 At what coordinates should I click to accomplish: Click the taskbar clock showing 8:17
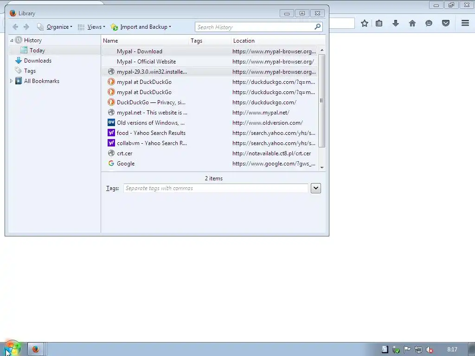click(452, 350)
